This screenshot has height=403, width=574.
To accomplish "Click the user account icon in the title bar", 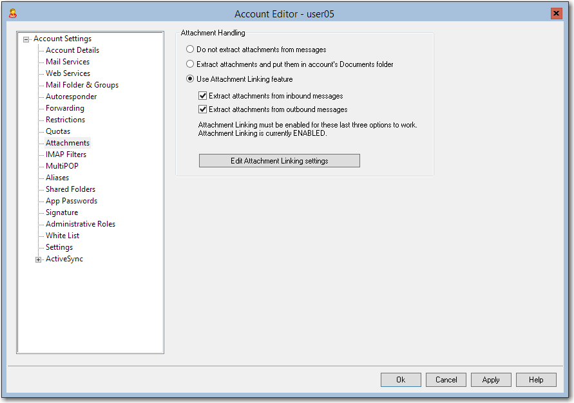I will pyautogui.click(x=14, y=13).
